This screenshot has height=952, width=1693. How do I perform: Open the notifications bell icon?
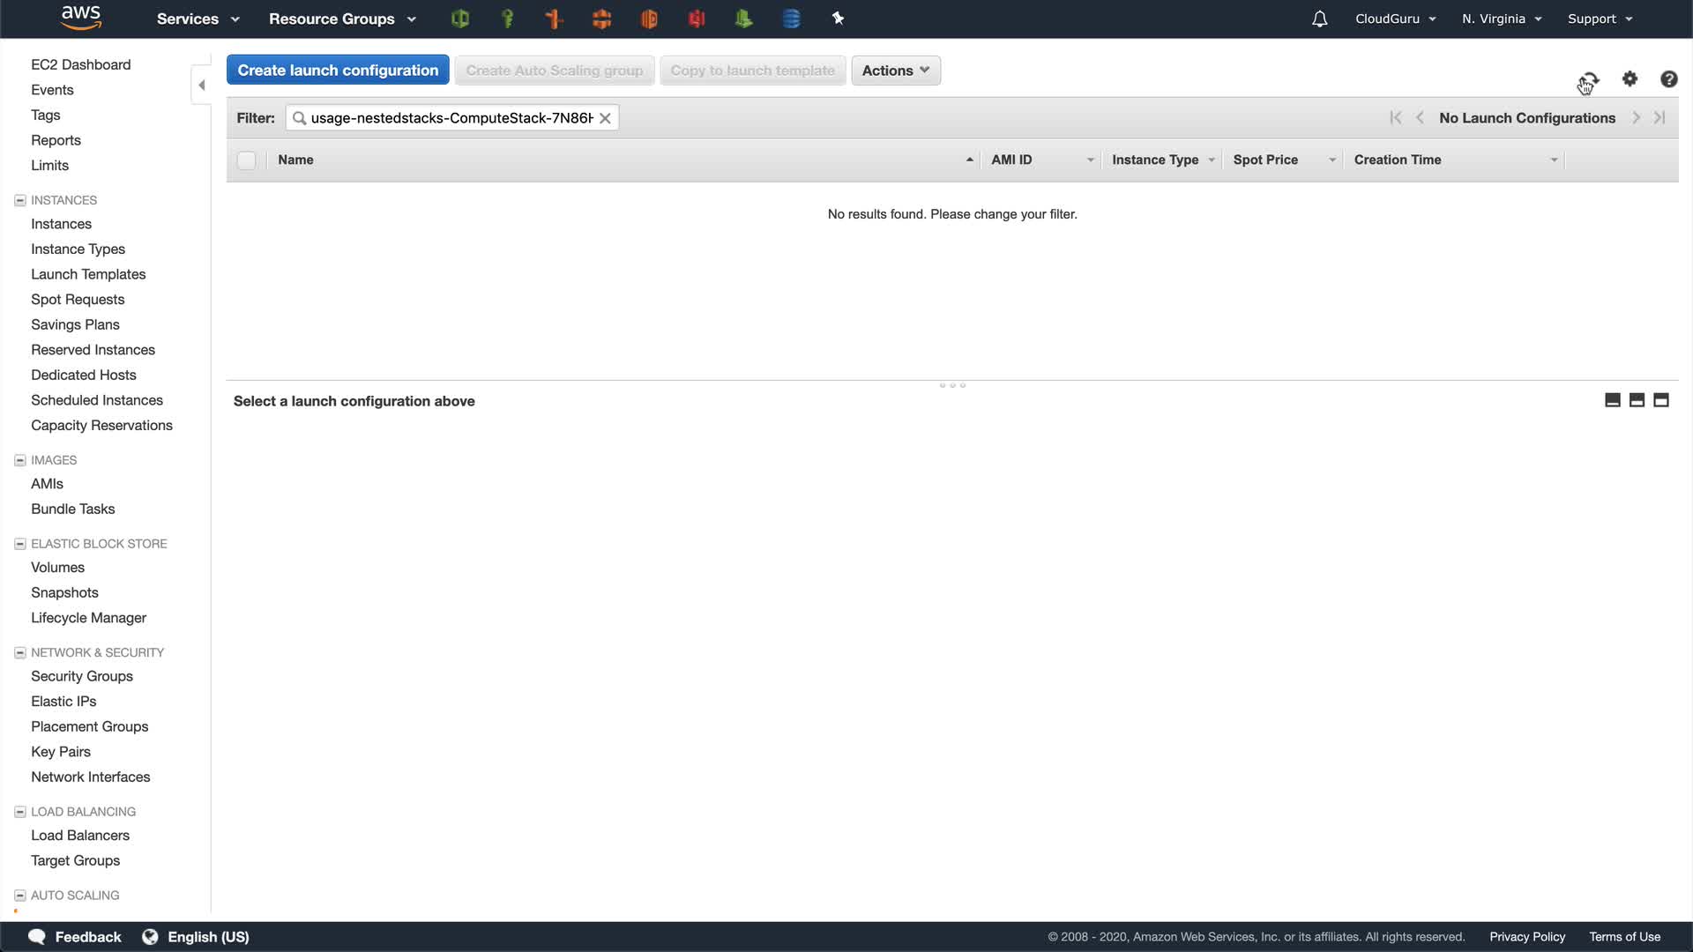1319,19
